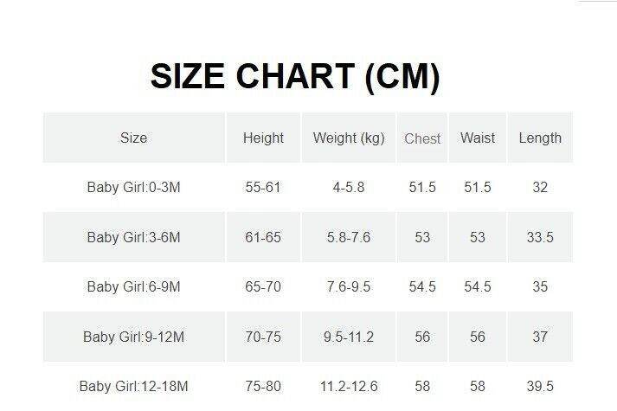The width and height of the screenshot is (617, 411).
Task: Select the Weight (kg) column header
Action: tap(349, 138)
